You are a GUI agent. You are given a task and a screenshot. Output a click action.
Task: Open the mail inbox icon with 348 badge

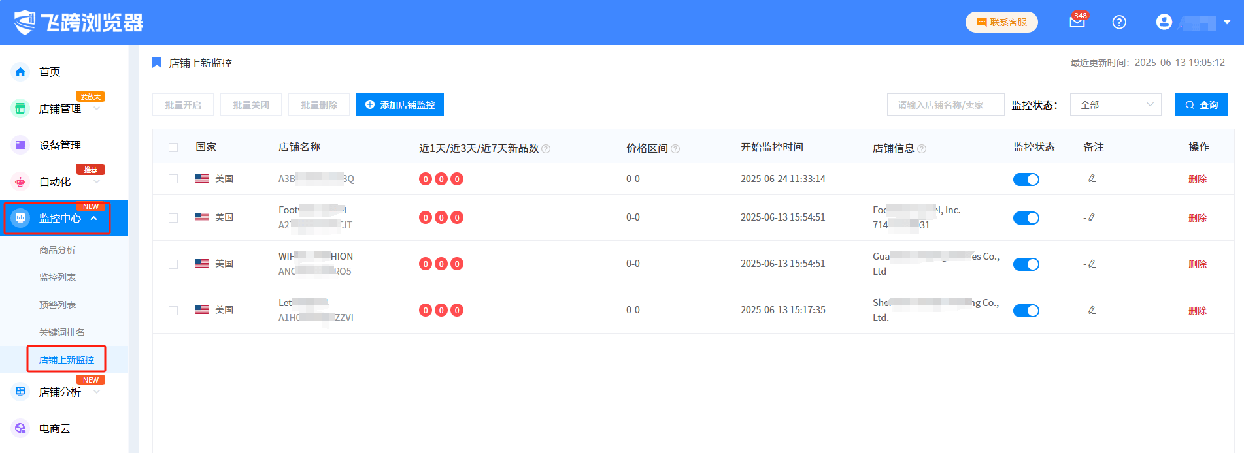(1077, 22)
